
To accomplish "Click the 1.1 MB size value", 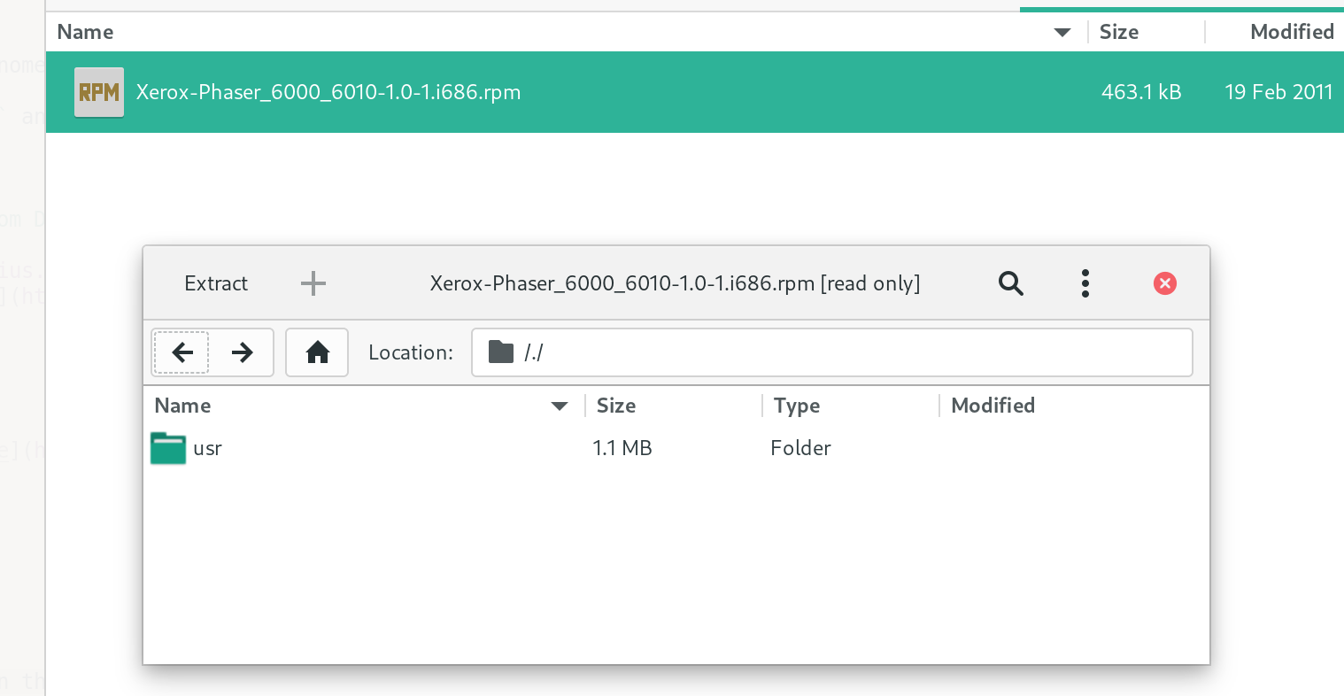I will (622, 448).
